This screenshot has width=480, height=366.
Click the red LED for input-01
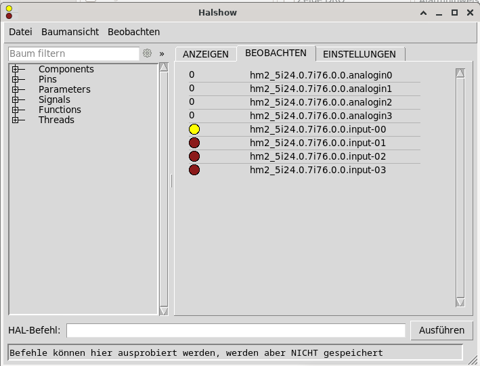(x=194, y=143)
